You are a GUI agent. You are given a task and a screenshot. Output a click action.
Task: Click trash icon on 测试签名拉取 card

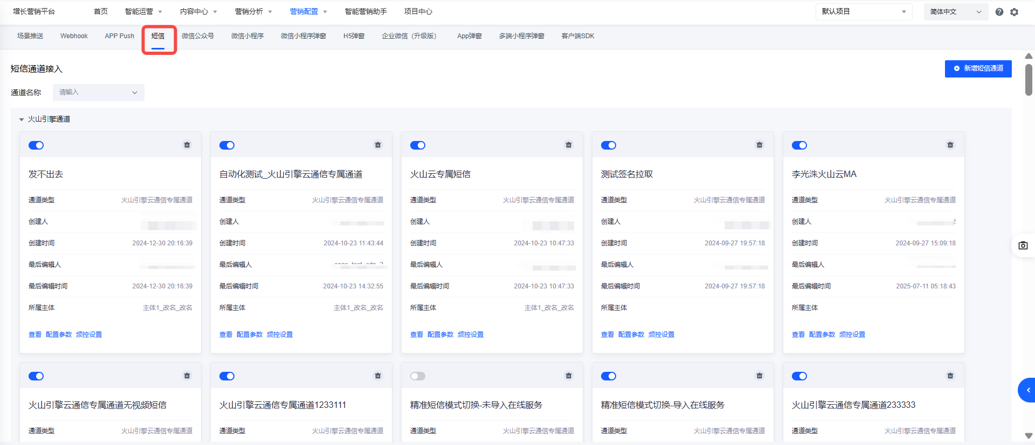click(x=760, y=145)
